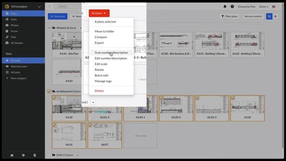Image resolution: width=286 pixels, height=161 pixels.
Task: Open the All plans folder dropdown arrow
Action: click(80, 28)
